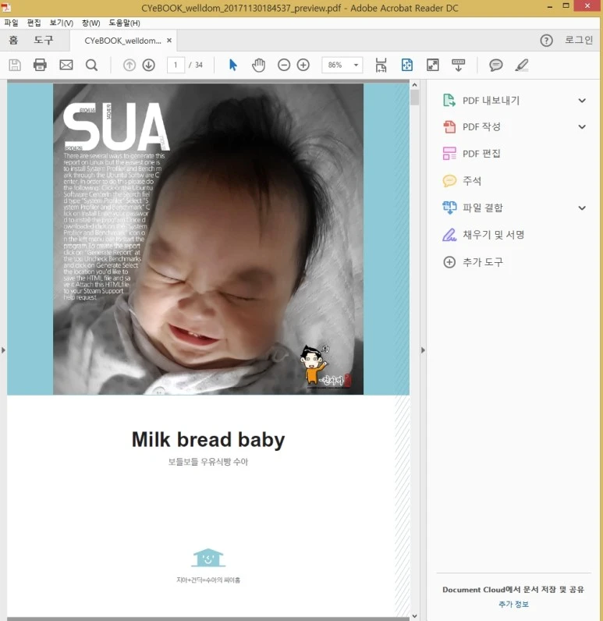Go to previous page arrow
The height and width of the screenshot is (621, 603).
click(129, 65)
